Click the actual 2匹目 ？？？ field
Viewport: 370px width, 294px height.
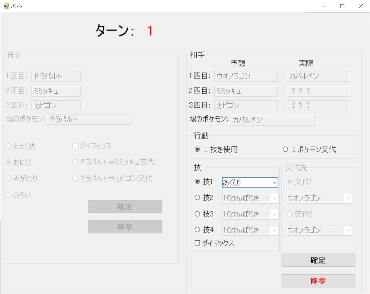tap(318, 91)
